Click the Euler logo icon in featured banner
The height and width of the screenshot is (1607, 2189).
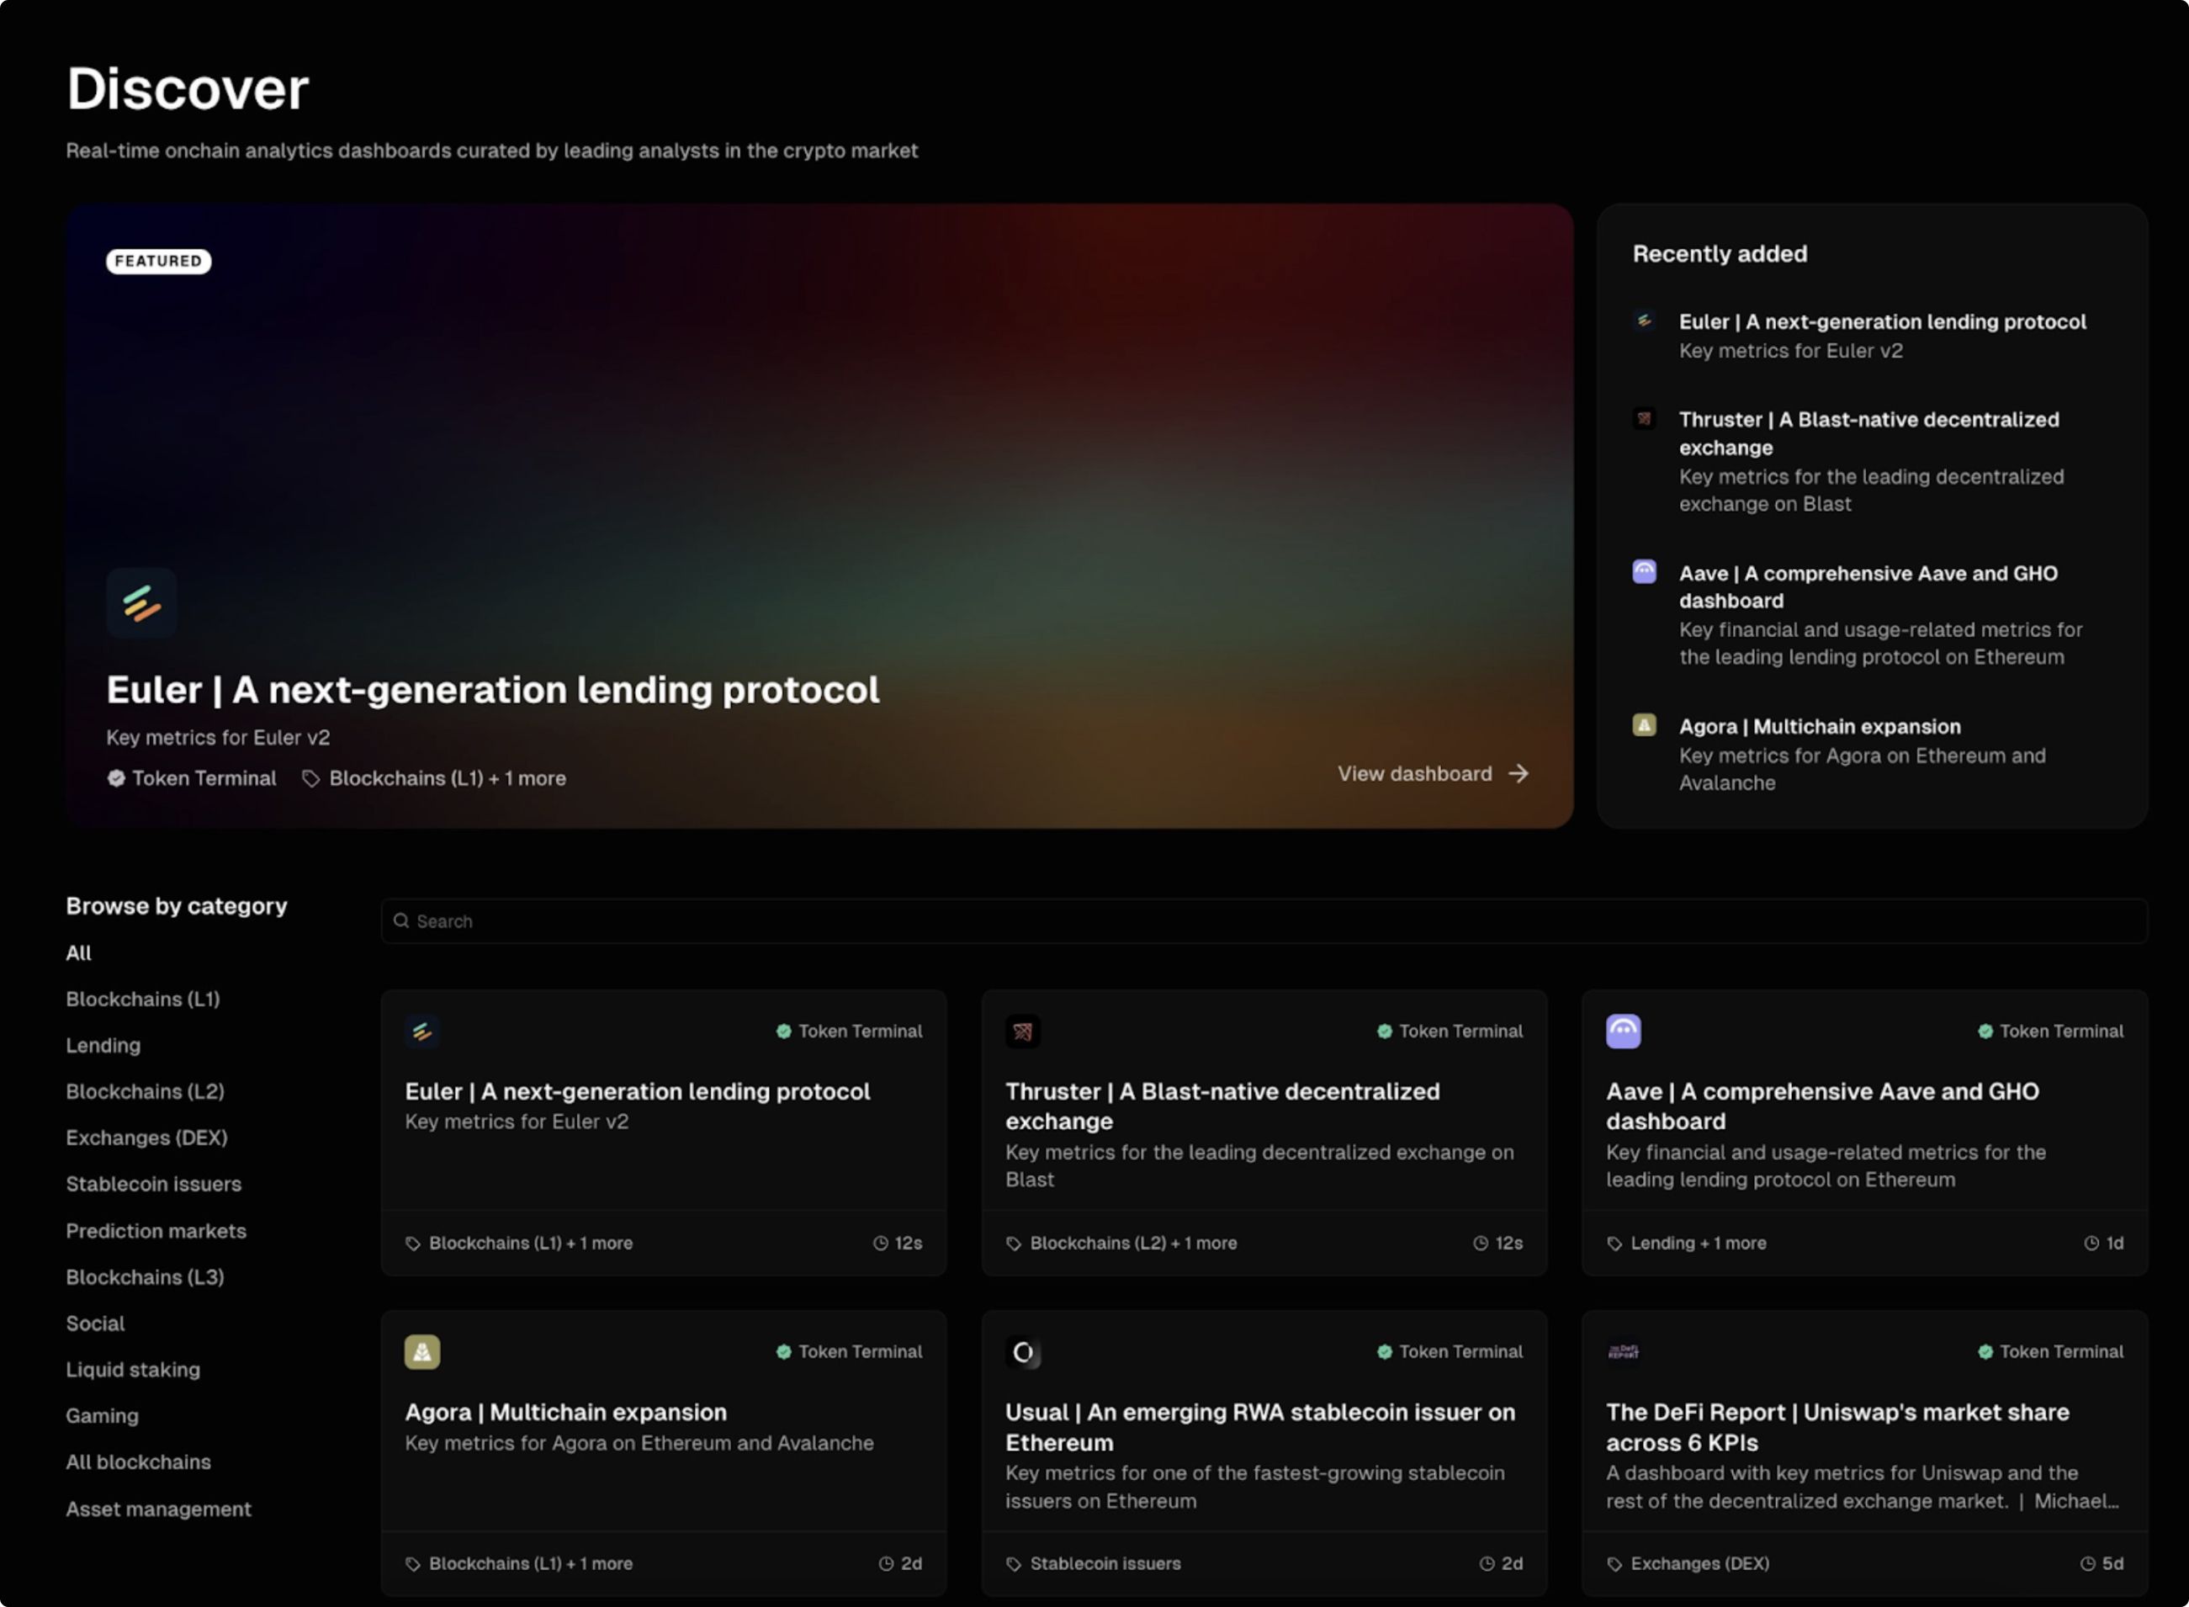141,603
